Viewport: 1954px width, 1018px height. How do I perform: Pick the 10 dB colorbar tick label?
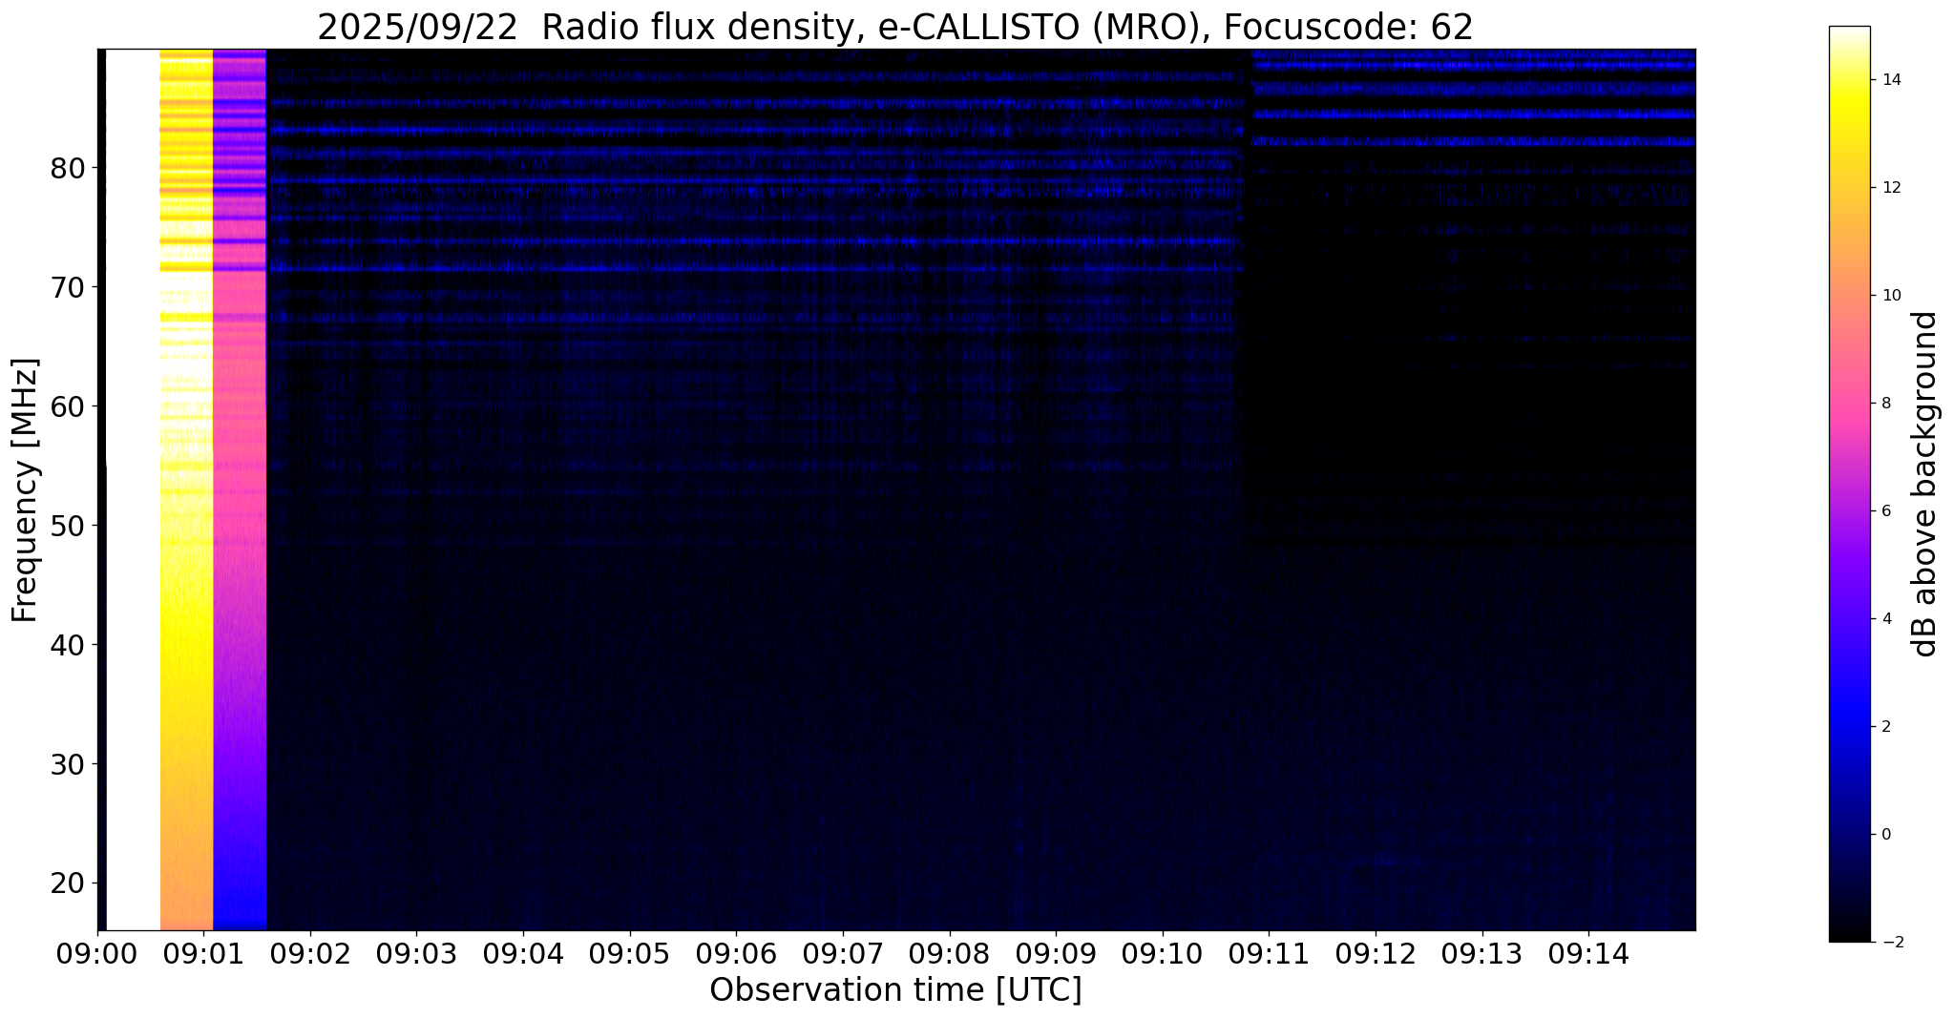tap(1890, 296)
